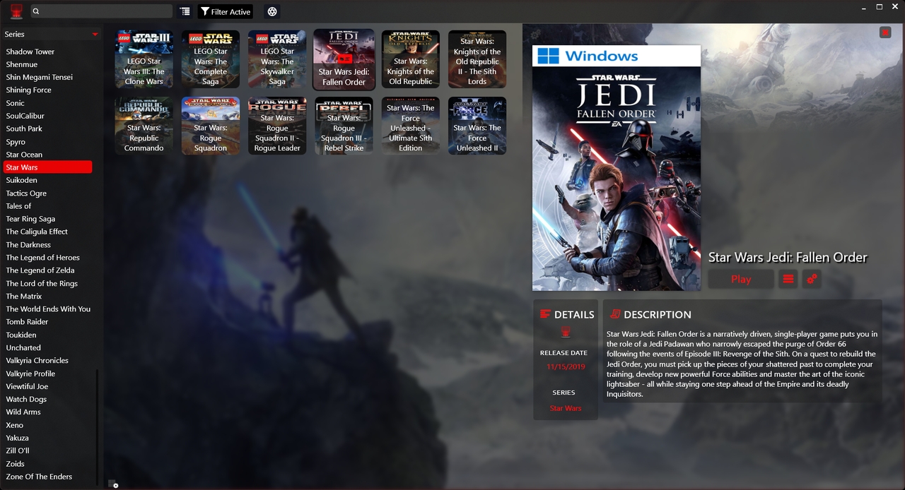
Task: Select Star Wars: Republic Commando tile
Action: (x=144, y=126)
